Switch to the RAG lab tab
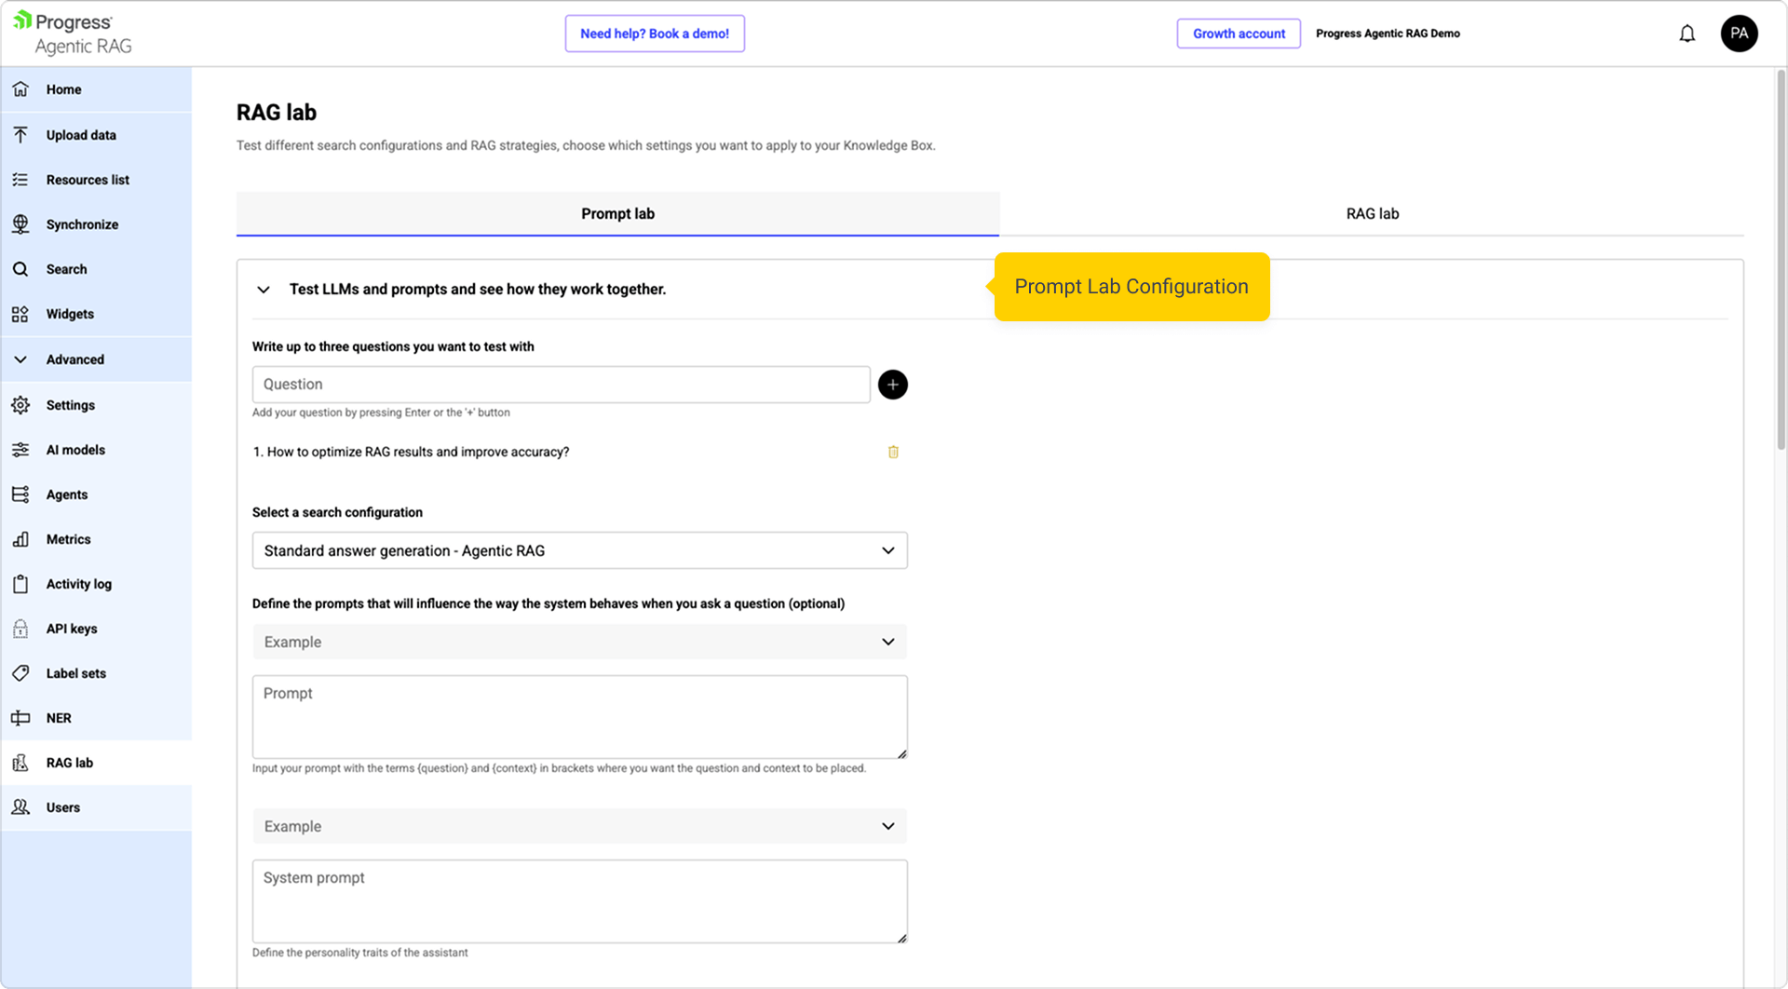This screenshot has width=1788, height=989. [x=1371, y=214]
